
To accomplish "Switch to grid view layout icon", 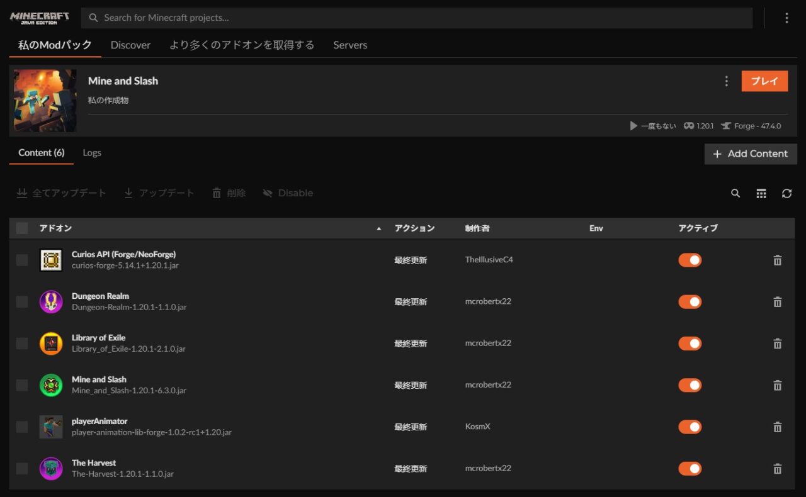I will tap(761, 194).
